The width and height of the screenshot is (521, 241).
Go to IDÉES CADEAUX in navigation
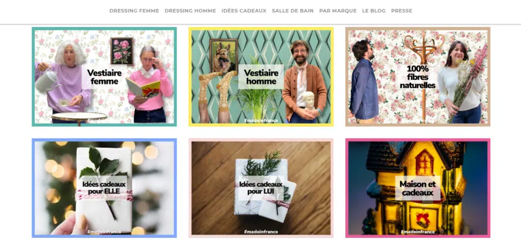coord(244,11)
